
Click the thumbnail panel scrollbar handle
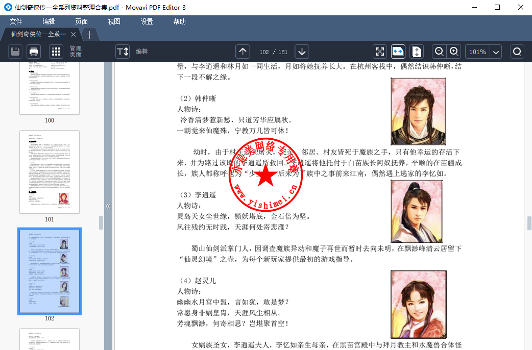tap(101, 223)
